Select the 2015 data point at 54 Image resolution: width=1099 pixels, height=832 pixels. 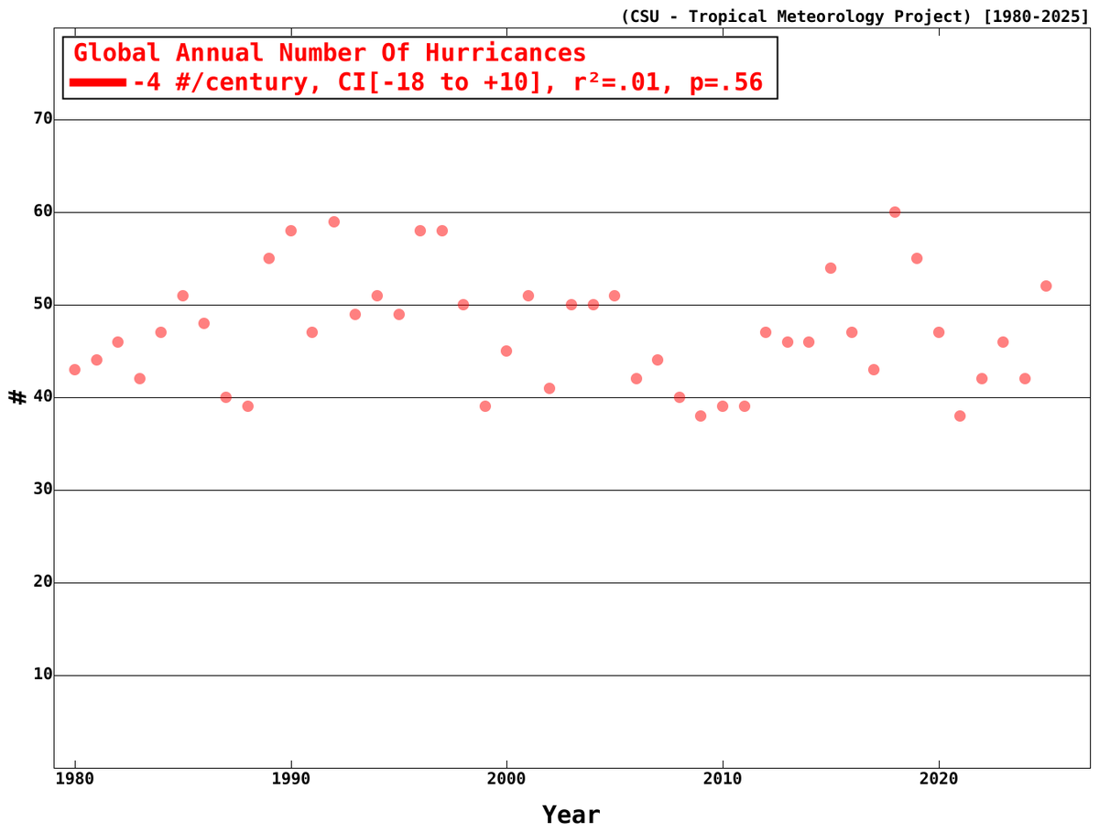[x=830, y=267]
